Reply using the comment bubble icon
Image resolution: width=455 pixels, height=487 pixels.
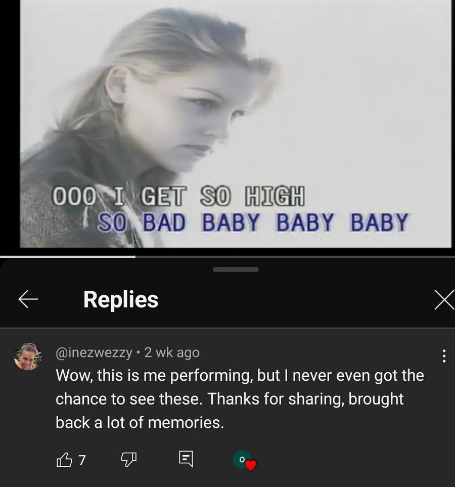[186, 459]
